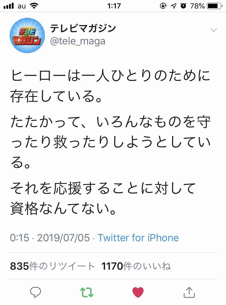The image size is (226, 305).
Task: View the 835件のリツイート list
Action: (52, 266)
